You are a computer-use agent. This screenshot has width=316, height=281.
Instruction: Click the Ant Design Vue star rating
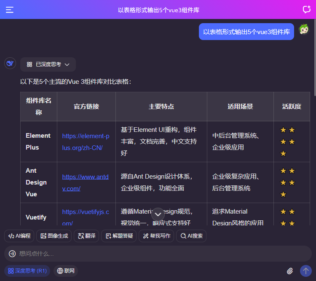point(288,183)
